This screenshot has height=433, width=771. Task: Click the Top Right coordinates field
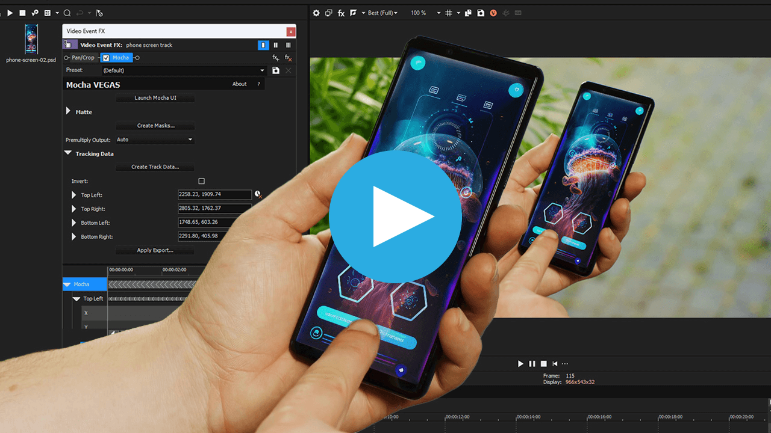[214, 208]
